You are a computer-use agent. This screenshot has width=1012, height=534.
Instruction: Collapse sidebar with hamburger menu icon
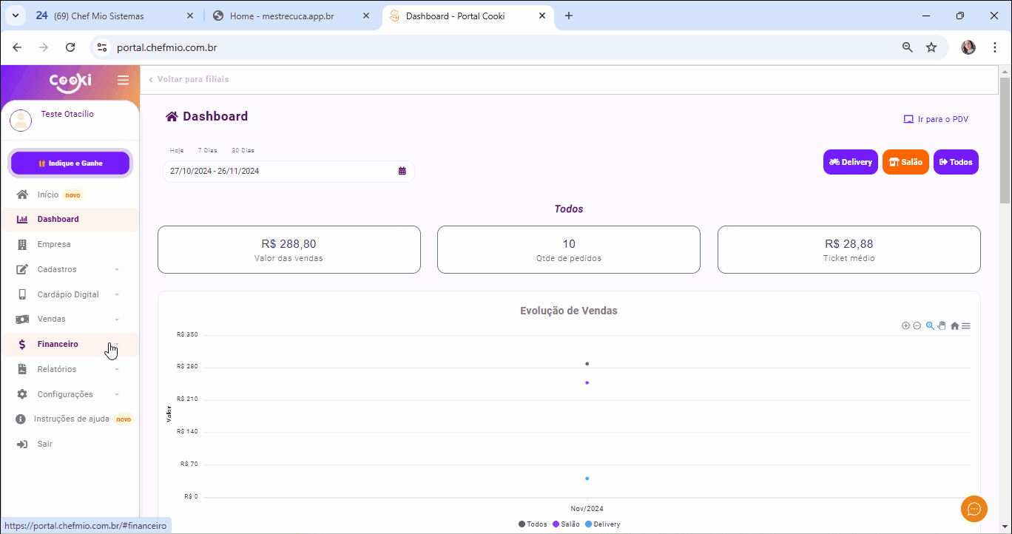[x=123, y=80]
